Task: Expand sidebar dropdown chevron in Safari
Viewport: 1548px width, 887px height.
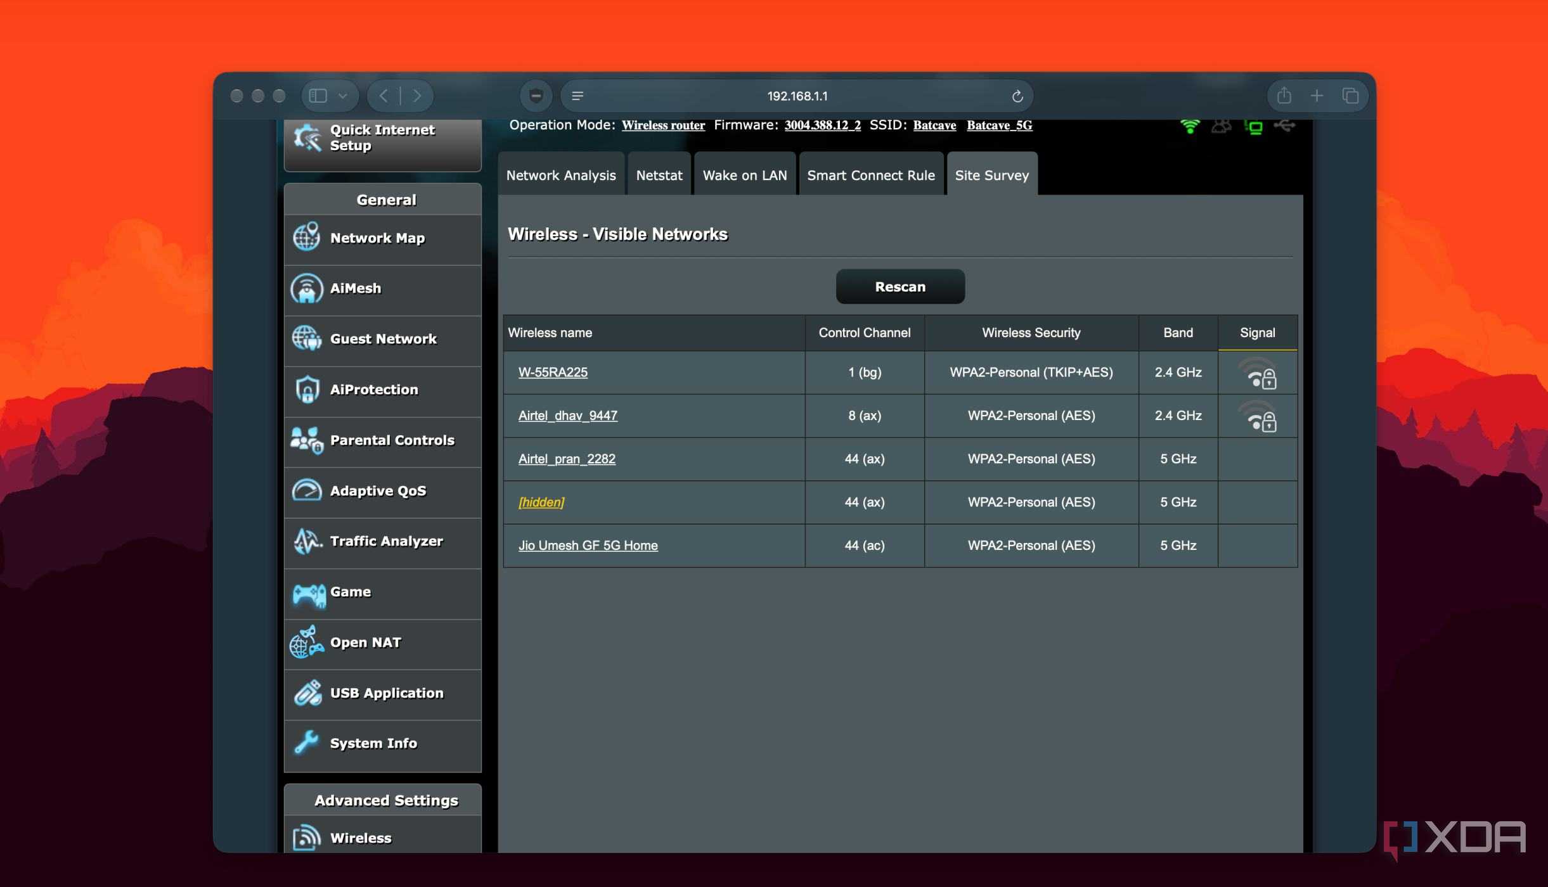Action: point(343,96)
